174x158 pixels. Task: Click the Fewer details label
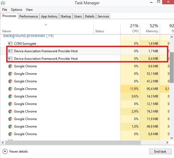(19, 152)
